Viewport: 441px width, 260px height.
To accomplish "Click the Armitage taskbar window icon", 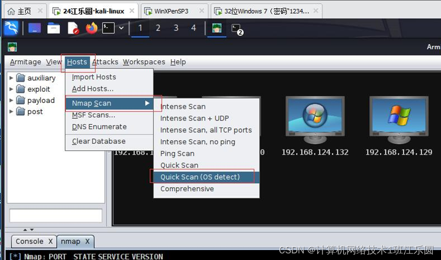I will [217, 28].
